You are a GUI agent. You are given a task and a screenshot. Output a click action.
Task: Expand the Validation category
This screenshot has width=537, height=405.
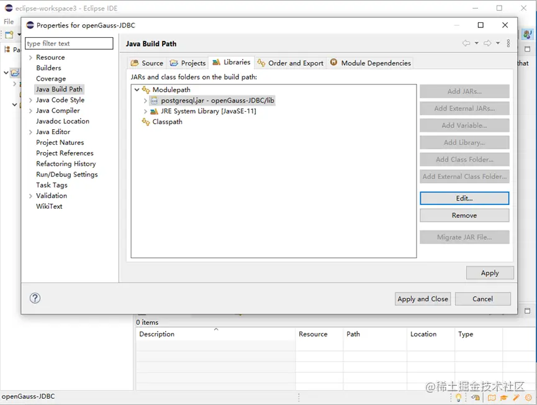(x=30, y=196)
